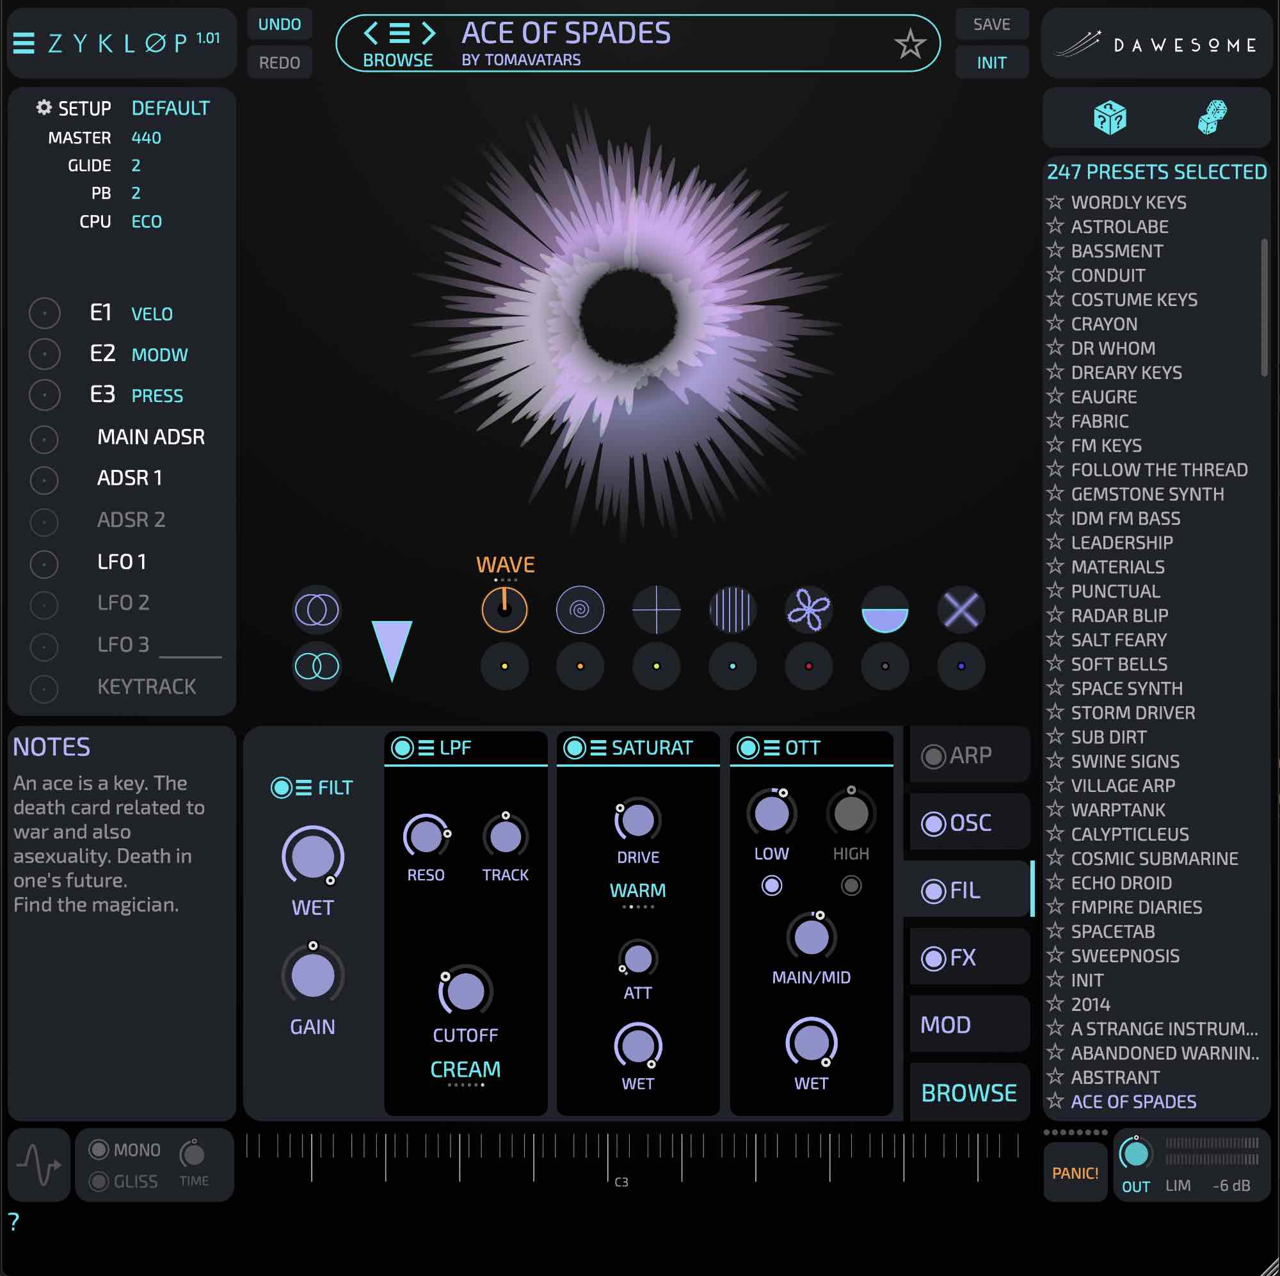Open the FILT section menu
This screenshot has width=1280, height=1276.
(303, 787)
